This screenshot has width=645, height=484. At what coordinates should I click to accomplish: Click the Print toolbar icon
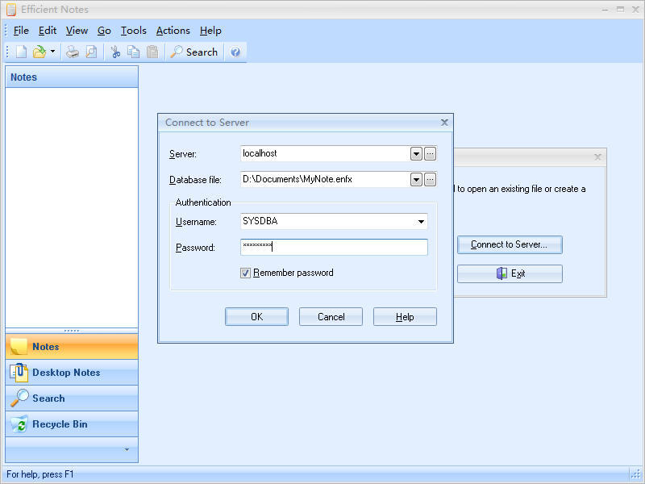(73, 52)
